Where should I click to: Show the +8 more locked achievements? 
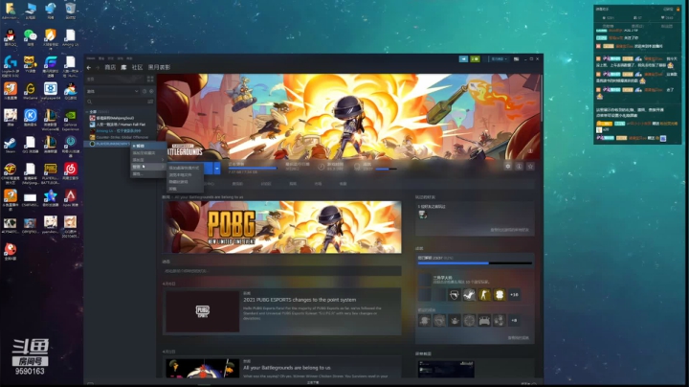tap(514, 321)
